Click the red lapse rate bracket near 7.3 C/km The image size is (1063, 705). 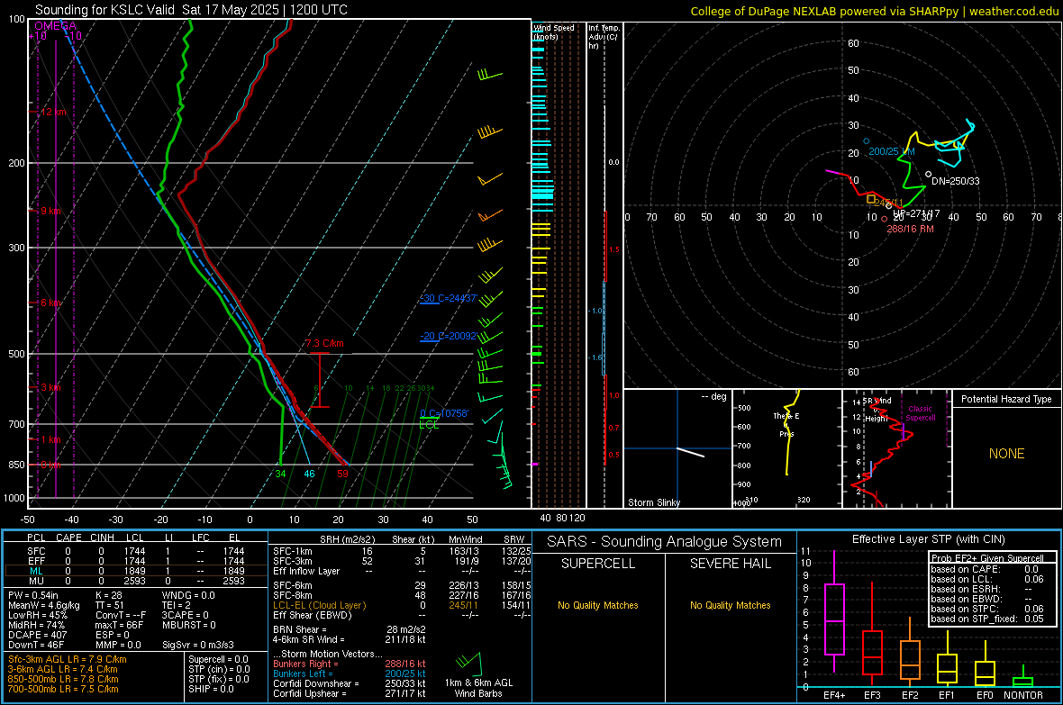[x=319, y=380]
